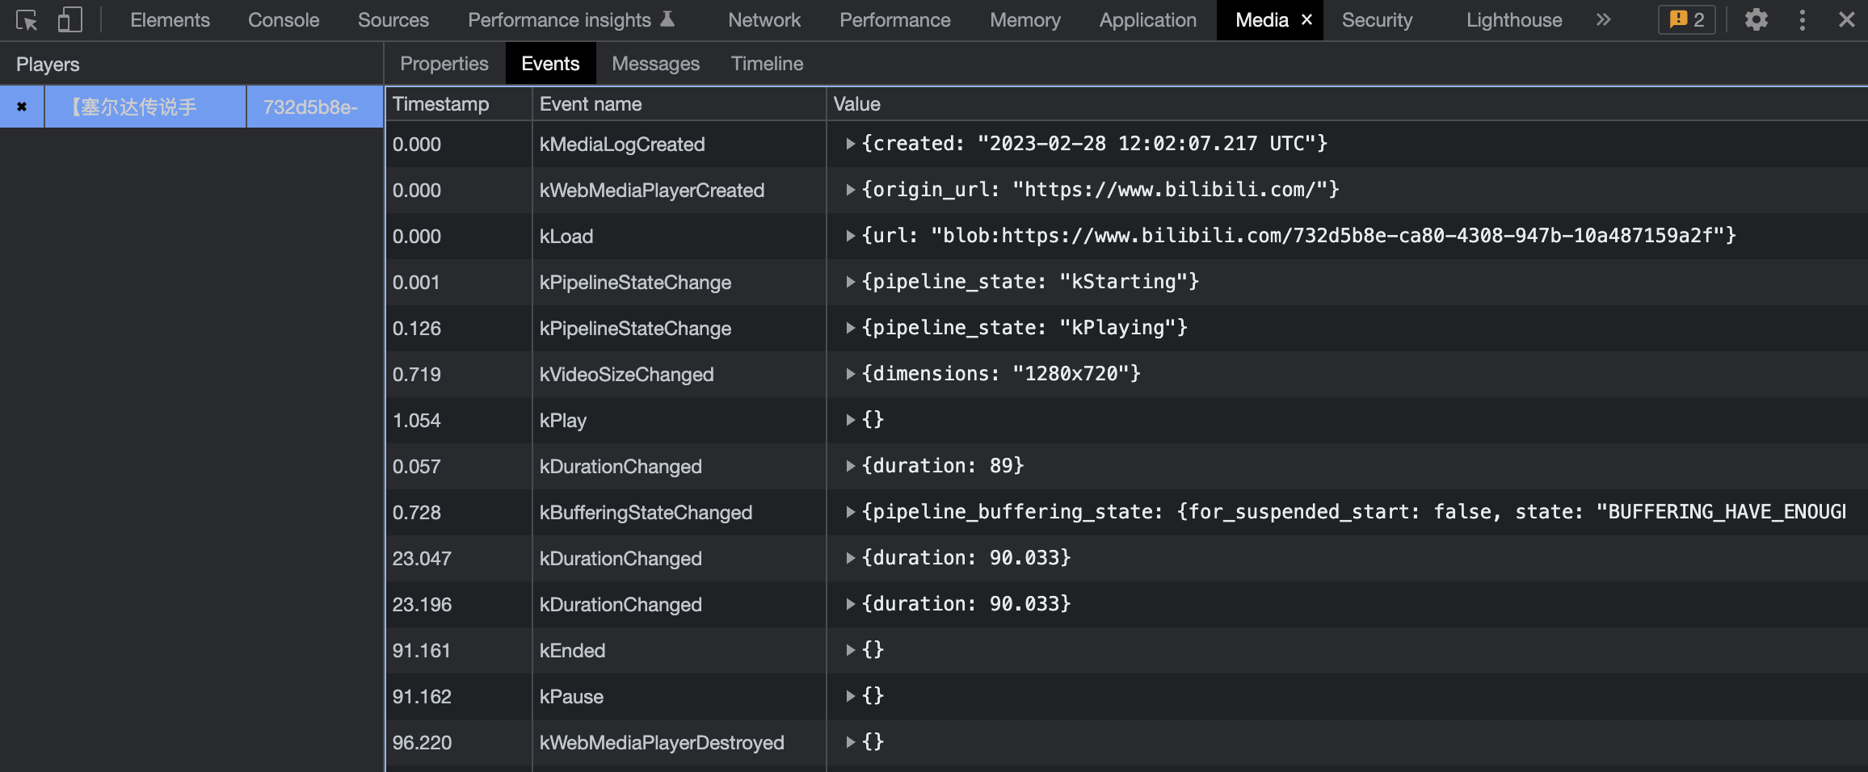Expand the kBufferingStateChanged value object
1868x772 pixels.
click(850, 512)
